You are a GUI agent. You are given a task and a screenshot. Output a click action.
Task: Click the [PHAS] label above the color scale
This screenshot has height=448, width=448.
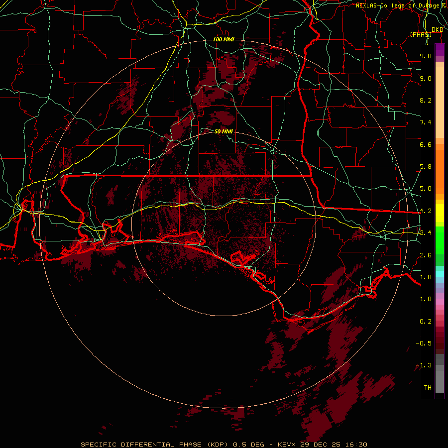421,34
